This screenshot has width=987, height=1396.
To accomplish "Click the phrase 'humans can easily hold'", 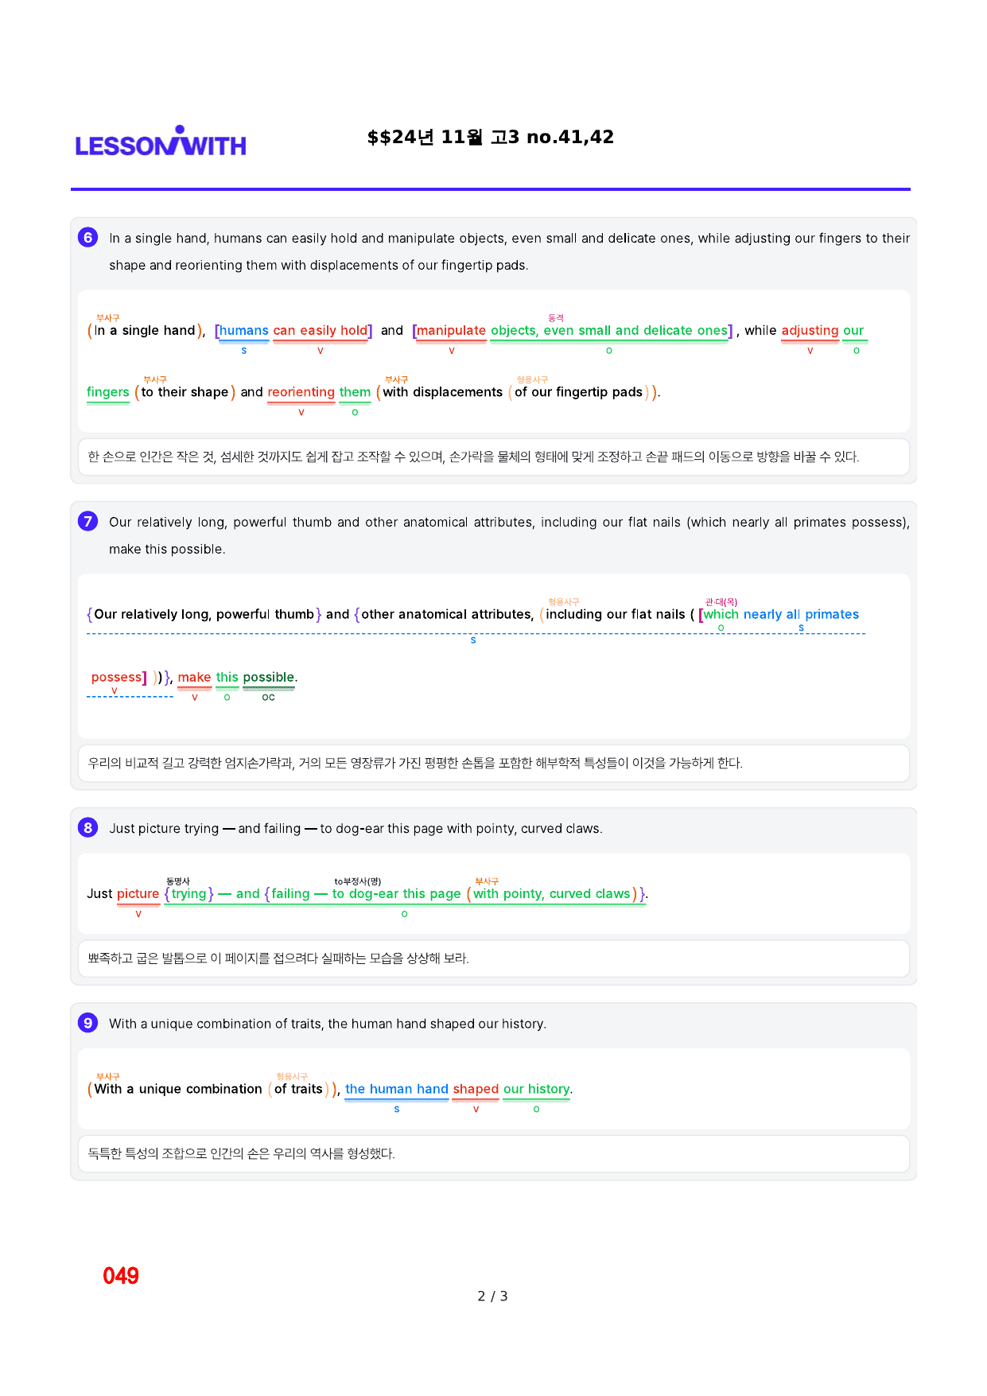I will pos(293,330).
